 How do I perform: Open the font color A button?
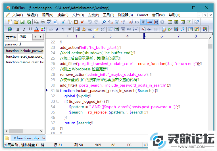click(37, 29)
